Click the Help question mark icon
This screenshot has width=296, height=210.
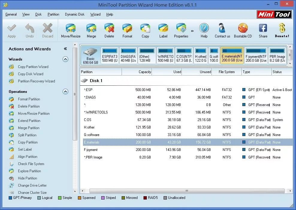click(x=204, y=28)
